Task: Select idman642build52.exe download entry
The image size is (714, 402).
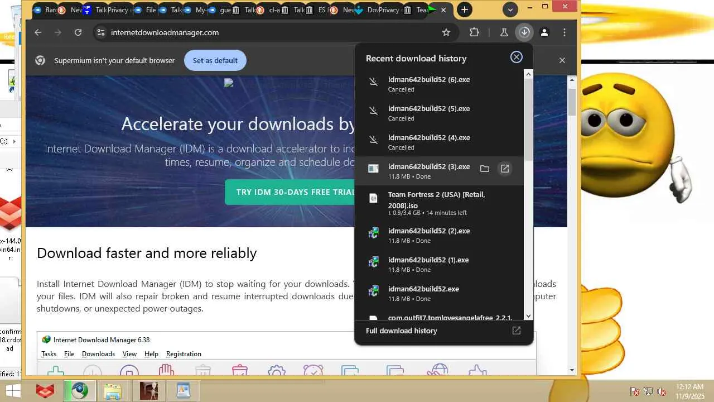Action: click(439, 293)
